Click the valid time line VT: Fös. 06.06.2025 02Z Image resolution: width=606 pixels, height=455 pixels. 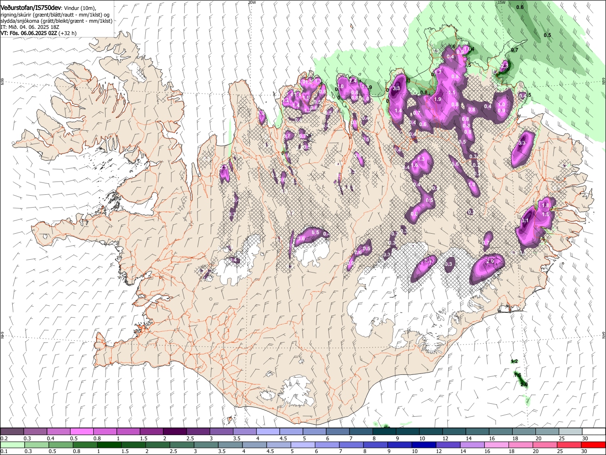pos(28,33)
